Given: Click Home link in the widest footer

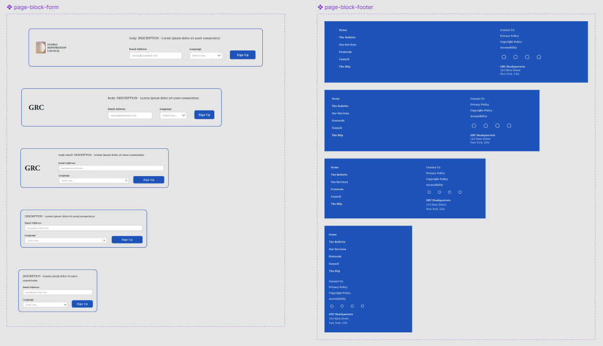Looking at the screenshot, I should click(343, 30).
